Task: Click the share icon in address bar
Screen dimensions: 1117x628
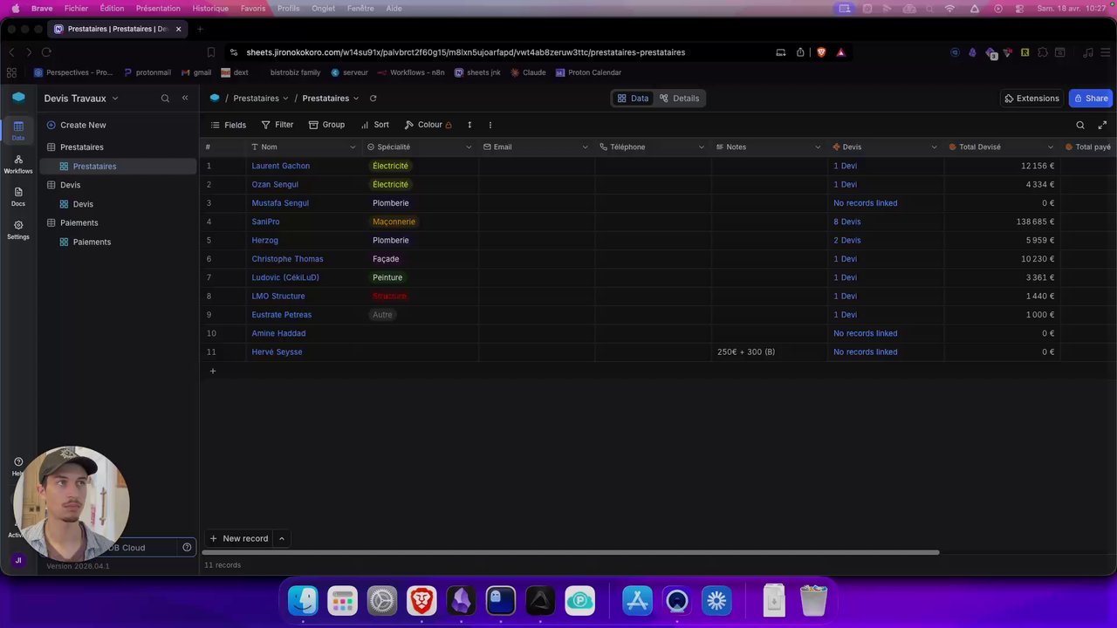Action: 800,52
